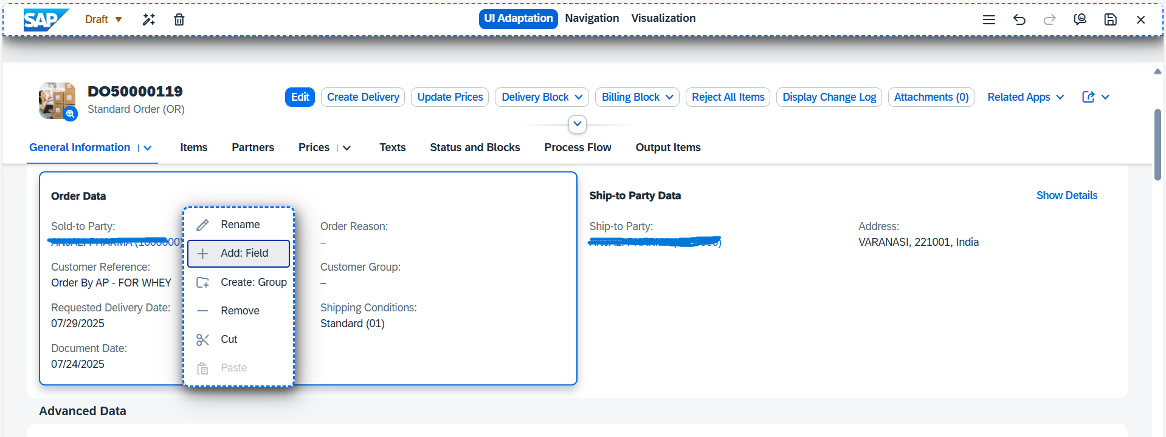Click the Customer Reference value text
The height and width of the screenshot is (437, 1166).
click(x=111, y=283)
